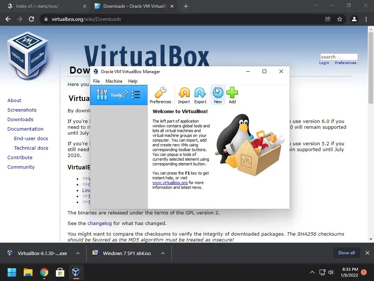Open the File menu in VirtualBox Manager
This screenshot has width=374, height=281.
(96, 81)
